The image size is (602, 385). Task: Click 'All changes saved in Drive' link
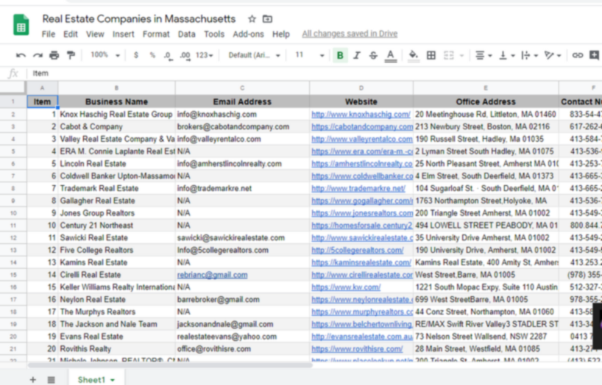[x=350, y=34]
